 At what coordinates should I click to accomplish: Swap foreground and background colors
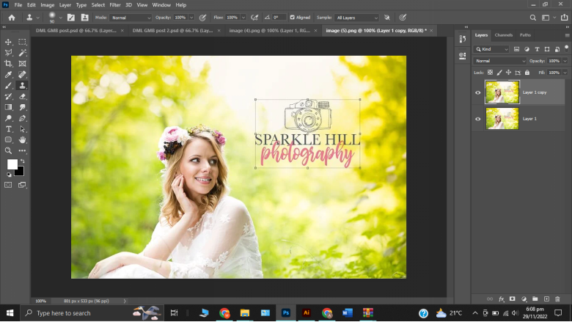pyautogui.click(x=23, y=161)
